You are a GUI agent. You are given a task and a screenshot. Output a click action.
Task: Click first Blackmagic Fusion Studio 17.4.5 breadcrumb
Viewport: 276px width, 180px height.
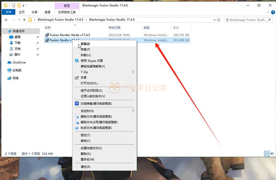(x=60, y=19)
